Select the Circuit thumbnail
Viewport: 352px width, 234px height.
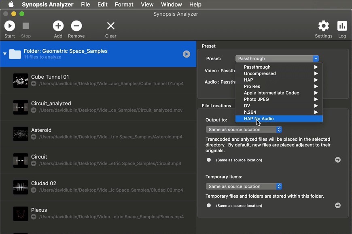point(21,161)
